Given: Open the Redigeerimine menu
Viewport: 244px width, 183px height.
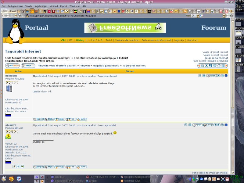Looking at the screenshot, I should (x=15, y=6).
